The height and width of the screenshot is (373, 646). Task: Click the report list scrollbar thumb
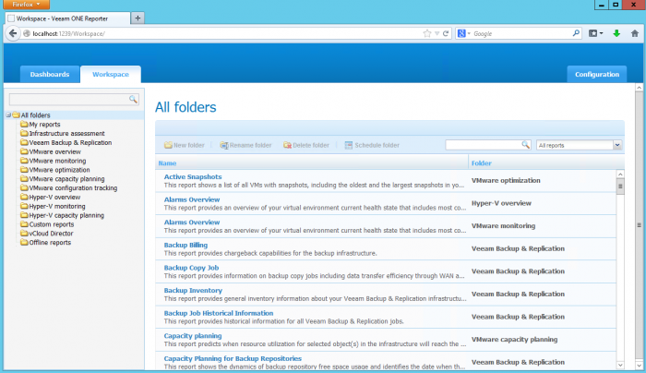coord(620,186)
